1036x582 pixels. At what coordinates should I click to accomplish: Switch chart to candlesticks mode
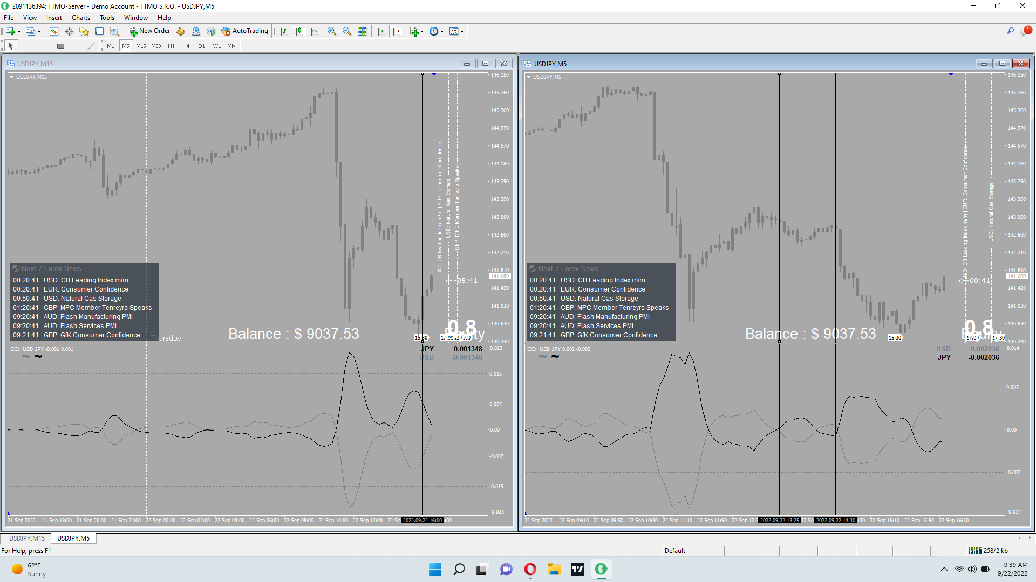tap(299, 31)
